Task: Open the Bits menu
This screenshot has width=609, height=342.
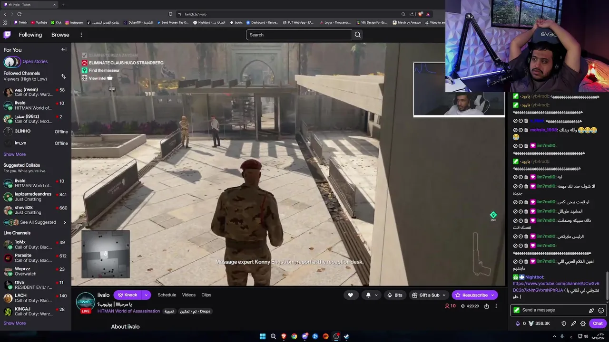Action: pyautogui.click(x=395, y=295)
